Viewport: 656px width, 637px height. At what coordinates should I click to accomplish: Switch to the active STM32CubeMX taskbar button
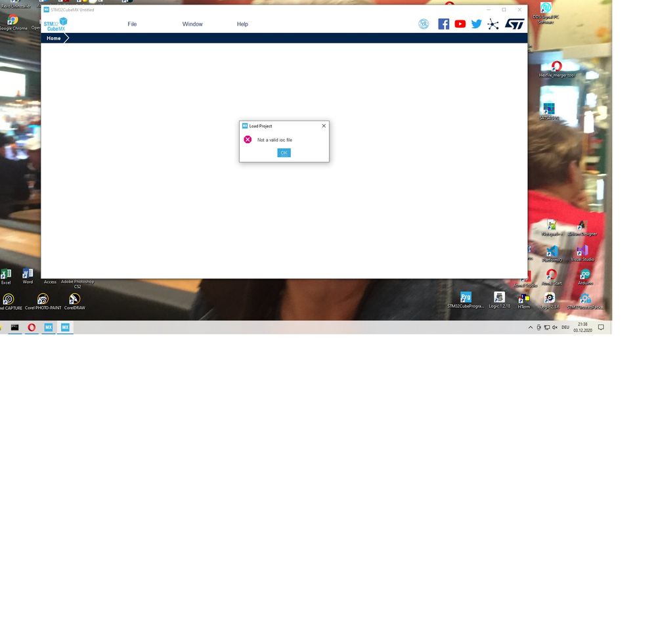click(65, 327)
